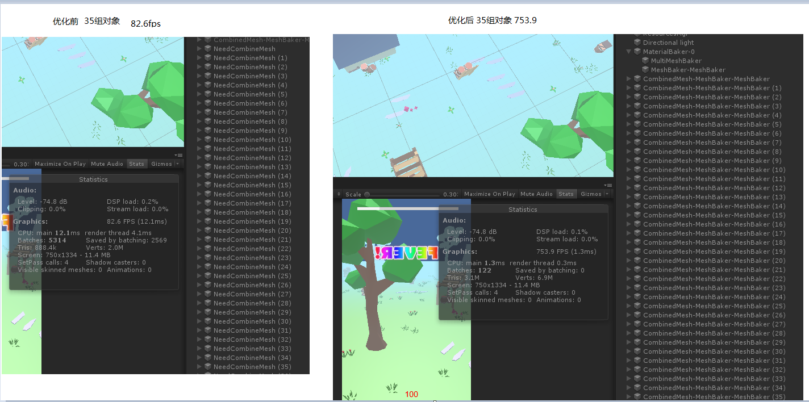Screen dimensions: 809x402
Task: Open panel options menu icon above right Game toolbar
Action: [x=608, y=185]
